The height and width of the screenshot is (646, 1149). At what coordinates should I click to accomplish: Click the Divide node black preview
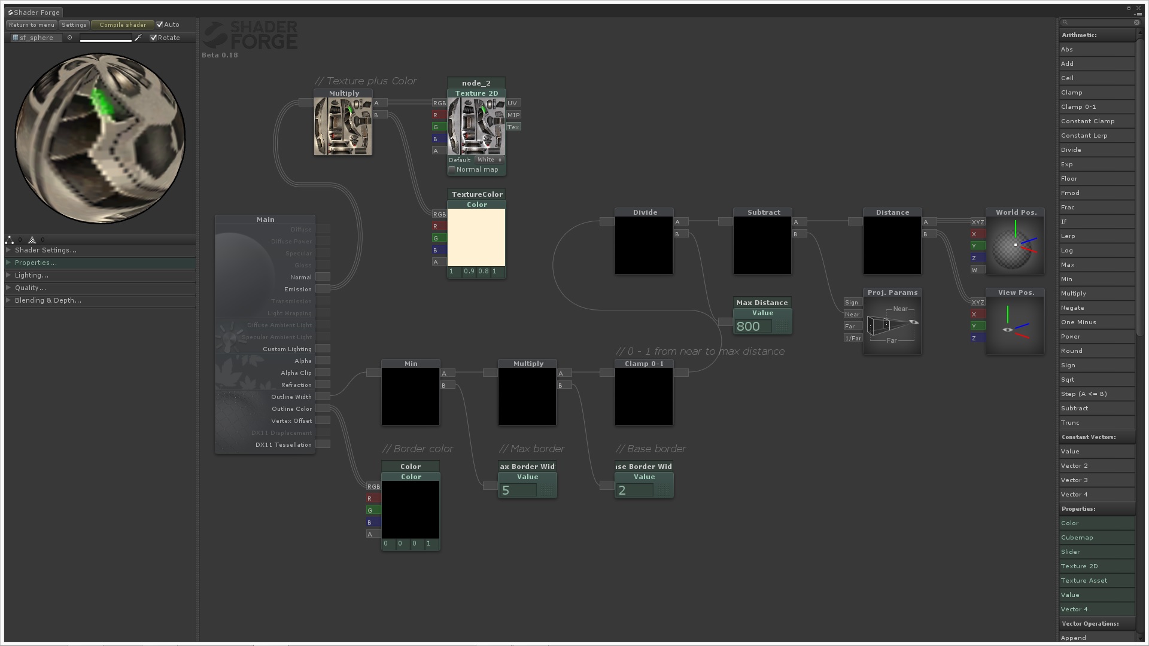tap(644, 246)
